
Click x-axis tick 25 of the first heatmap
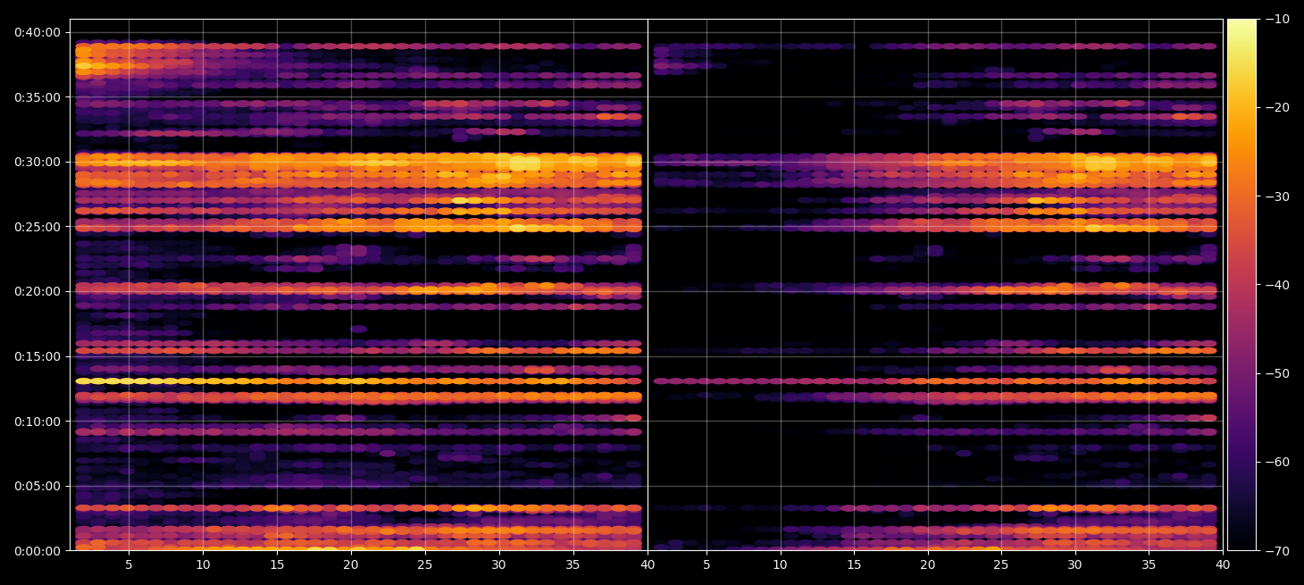click(x=425, y=564)
